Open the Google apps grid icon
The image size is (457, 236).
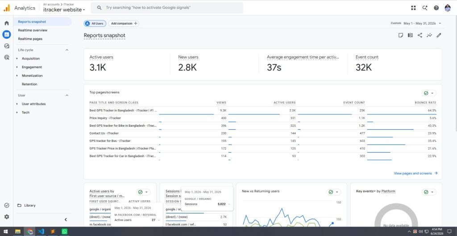coord(413,8)
